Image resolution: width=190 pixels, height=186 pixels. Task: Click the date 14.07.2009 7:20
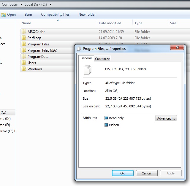[110, 38]
